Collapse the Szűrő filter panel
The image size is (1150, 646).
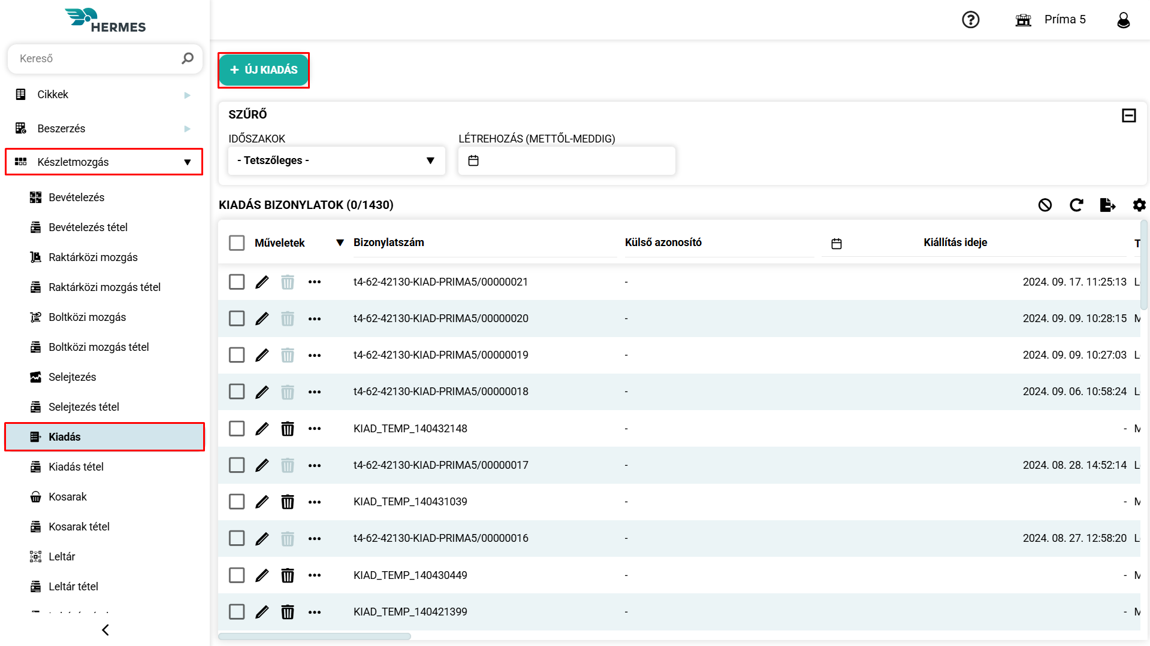1128,115
